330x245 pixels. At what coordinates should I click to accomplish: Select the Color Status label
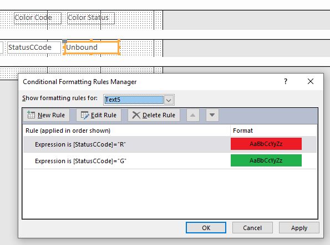(91, 18)
